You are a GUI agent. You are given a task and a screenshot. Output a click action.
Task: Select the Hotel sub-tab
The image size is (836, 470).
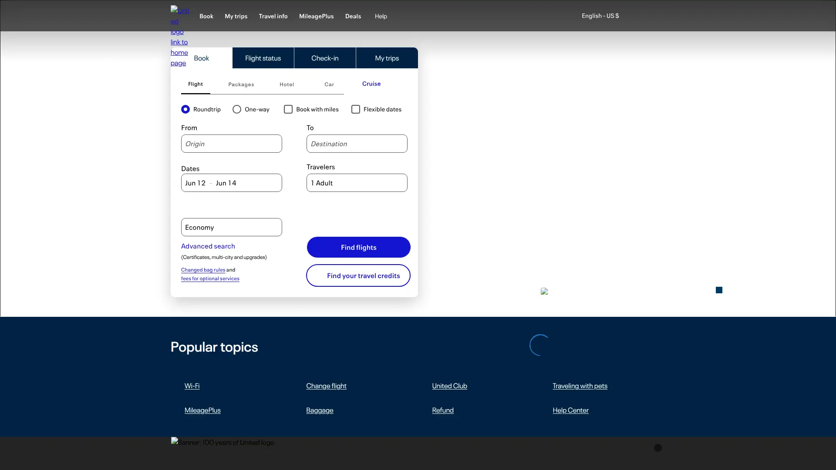pos(287,84)
